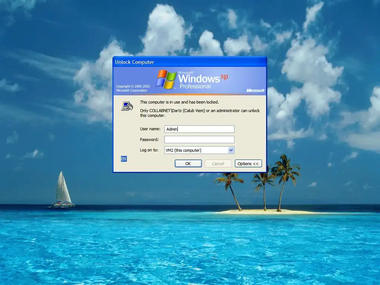Click the Options << button
This screenshot has width=380, height=285.
pos(248,164)
